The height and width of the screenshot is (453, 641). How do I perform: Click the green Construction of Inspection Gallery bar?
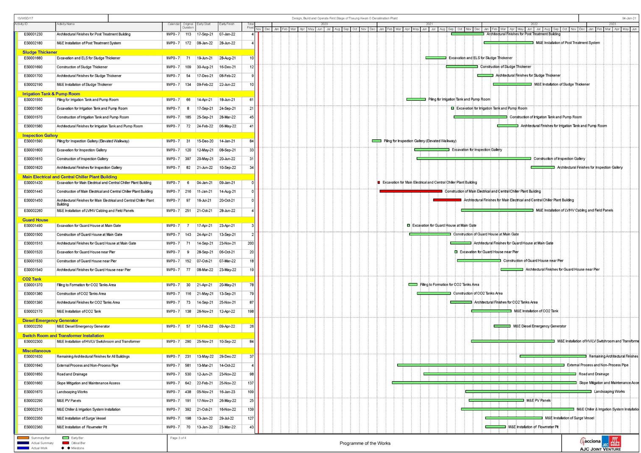[x=474, y=159]
